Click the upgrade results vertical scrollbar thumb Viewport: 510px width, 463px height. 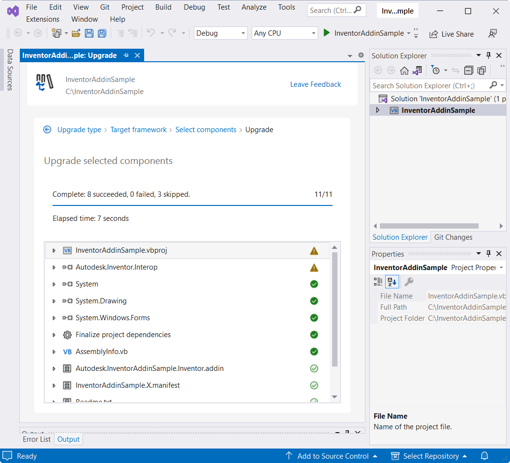pyautogui.click(x=335, y=309)
